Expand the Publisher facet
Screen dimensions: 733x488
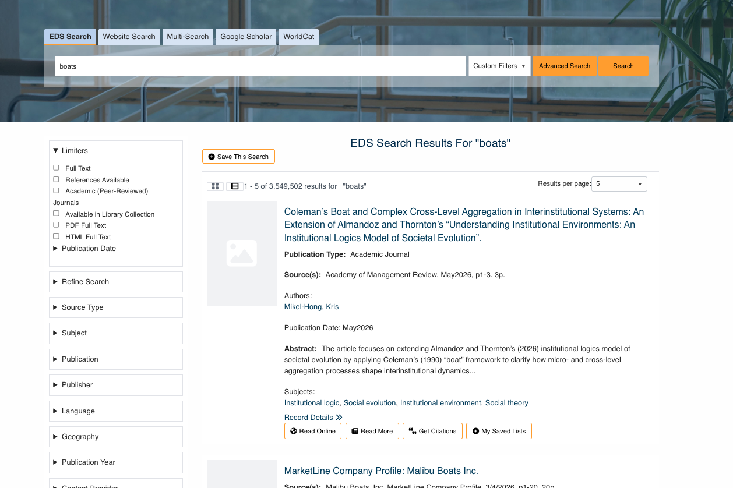coord(116,385)
